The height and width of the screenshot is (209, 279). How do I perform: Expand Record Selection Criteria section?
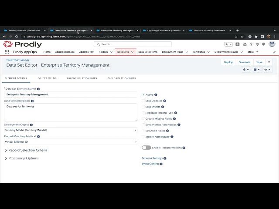point(26,150)
